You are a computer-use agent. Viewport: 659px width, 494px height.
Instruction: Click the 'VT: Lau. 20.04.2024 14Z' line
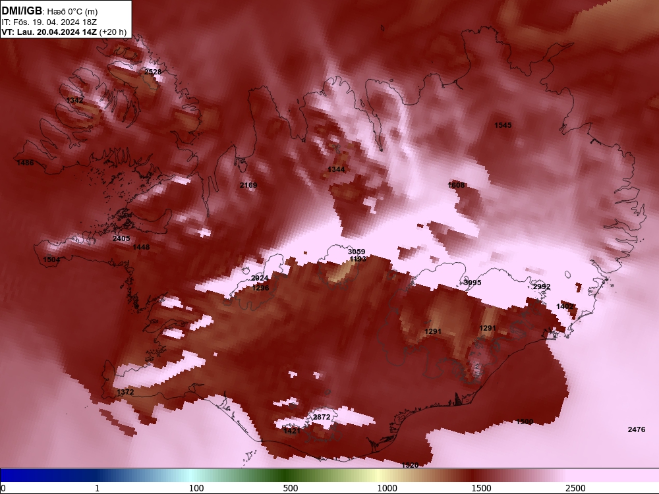pyautogui.click(x=49, y=32)
